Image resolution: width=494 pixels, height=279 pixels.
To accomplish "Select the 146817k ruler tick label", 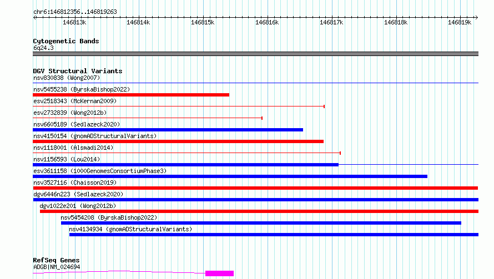I will [x=331, y=22].
